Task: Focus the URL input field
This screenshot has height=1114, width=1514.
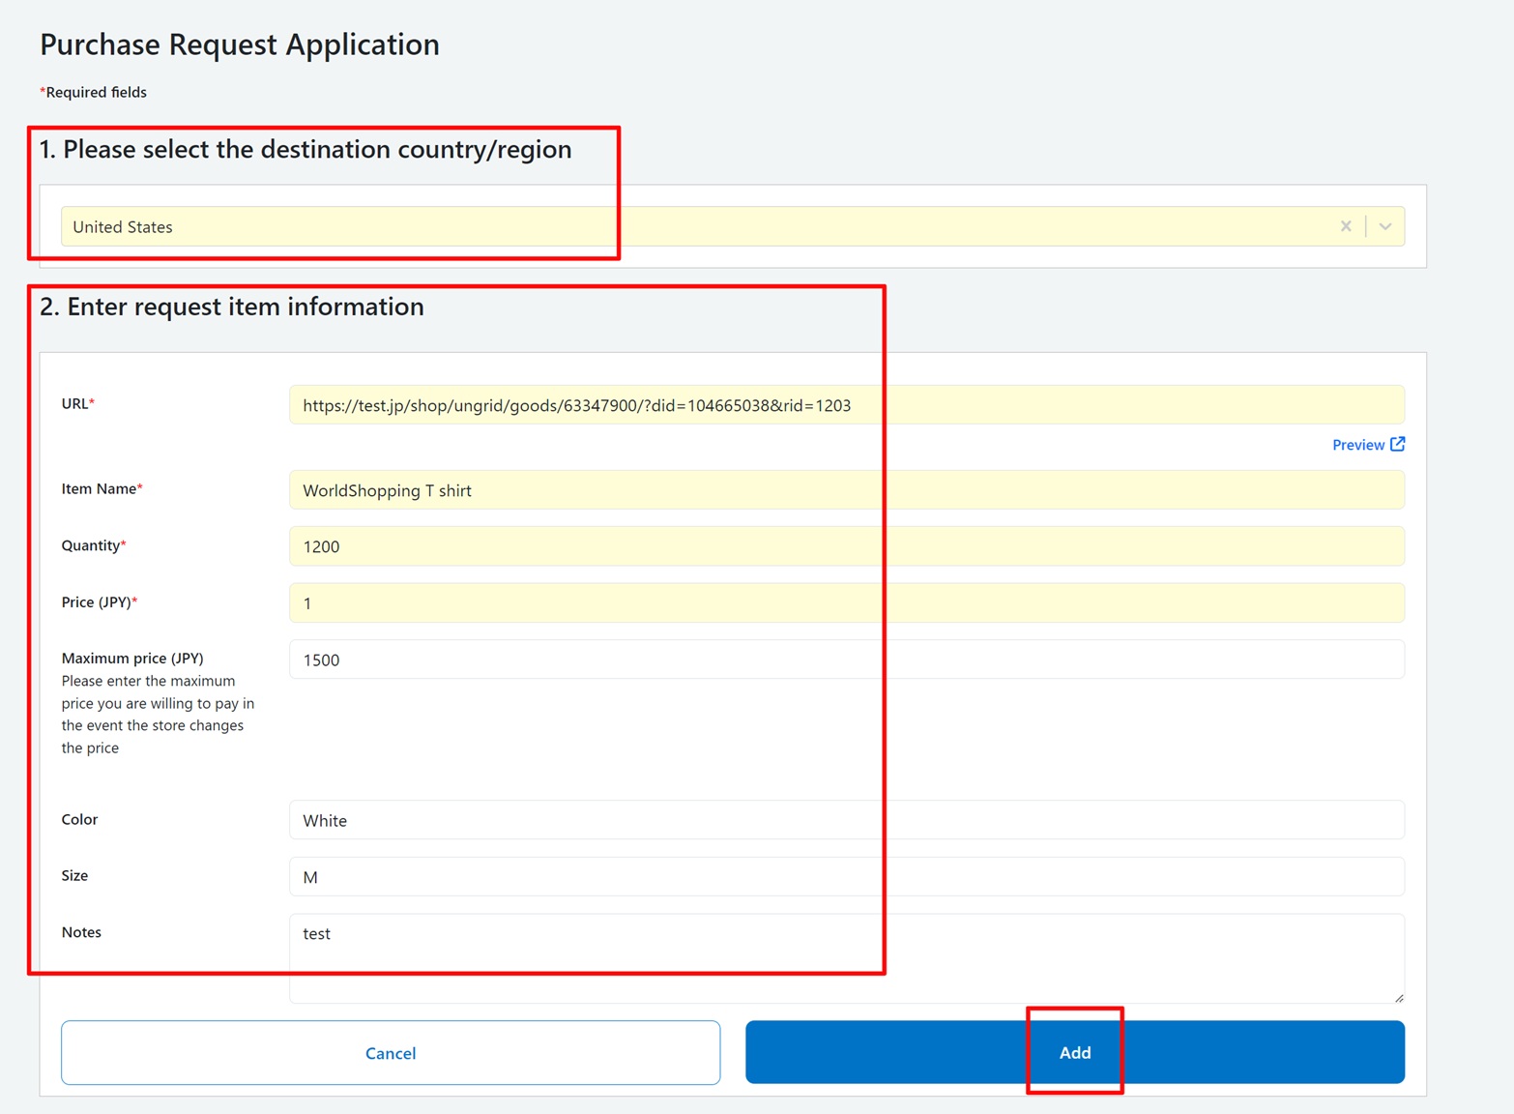Action: click(x=846, y=405)
